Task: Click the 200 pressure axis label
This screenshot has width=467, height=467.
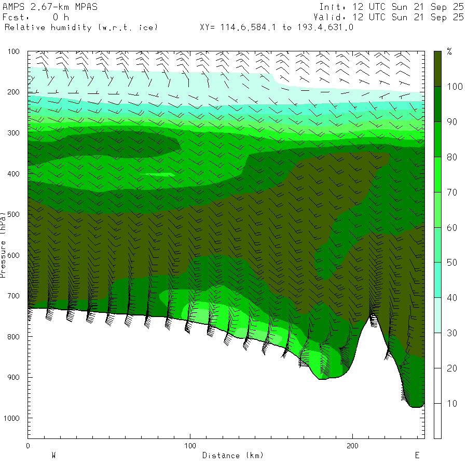Action: pyautogui.click(x=13, y=92)
